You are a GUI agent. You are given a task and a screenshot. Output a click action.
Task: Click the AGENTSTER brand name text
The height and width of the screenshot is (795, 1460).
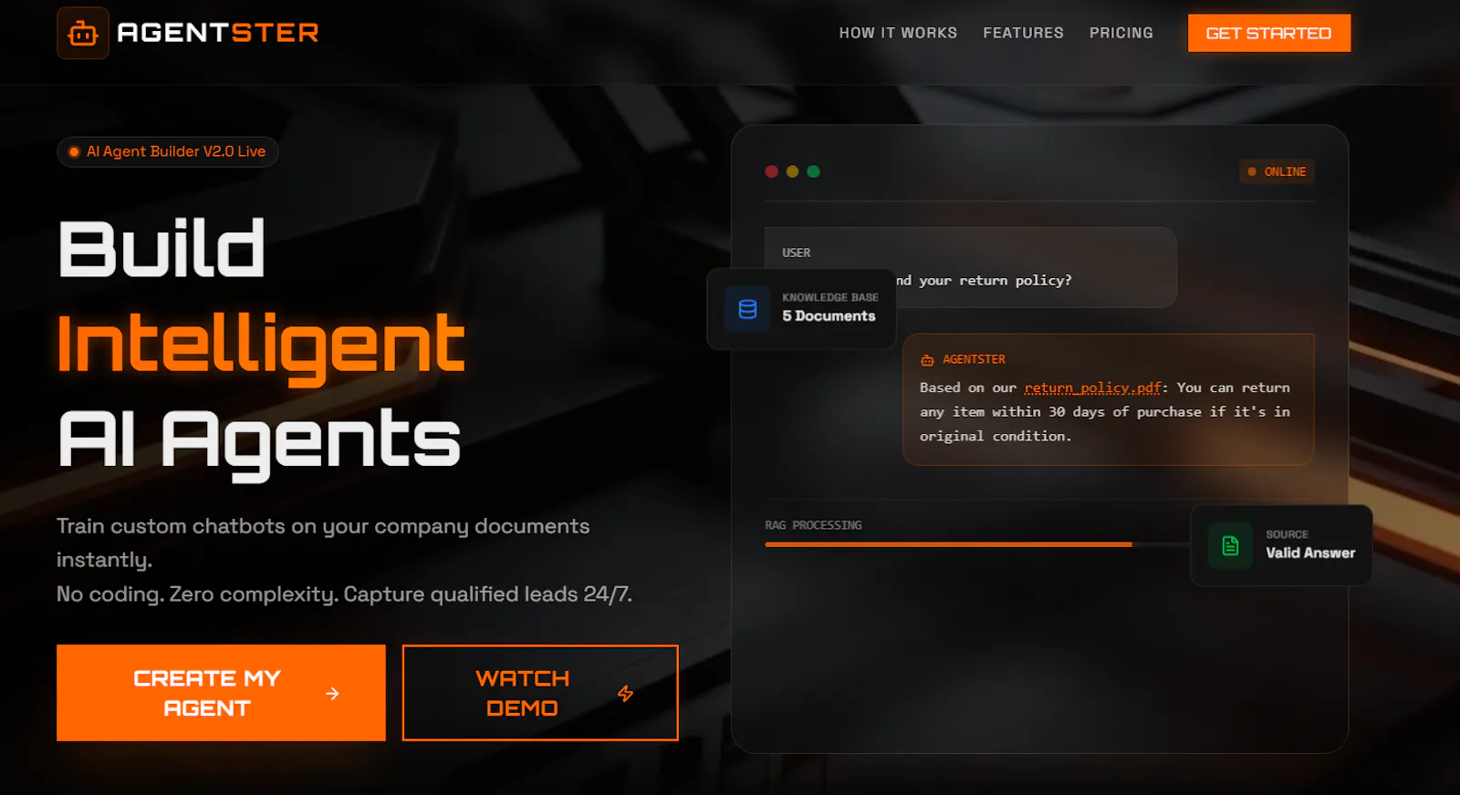(218, 33)
